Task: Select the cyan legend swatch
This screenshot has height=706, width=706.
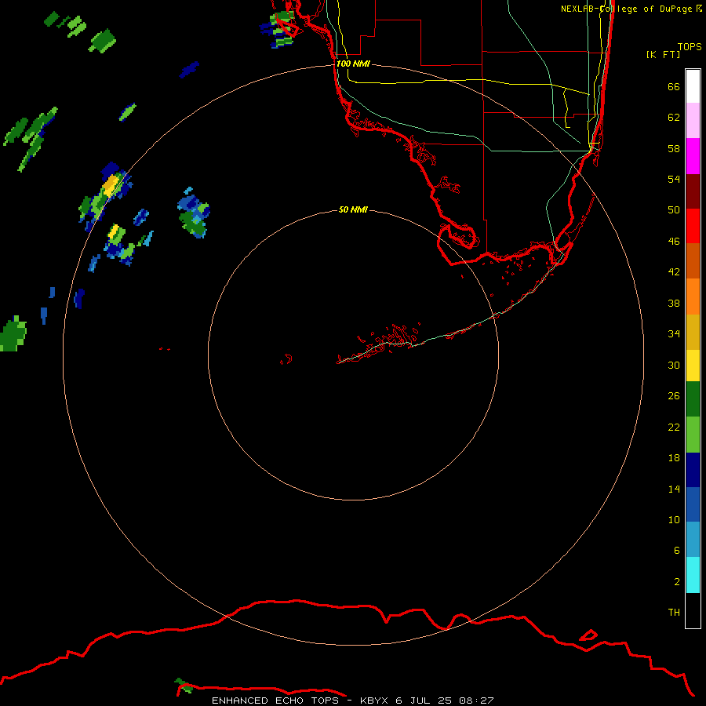Action: (693, 575)
